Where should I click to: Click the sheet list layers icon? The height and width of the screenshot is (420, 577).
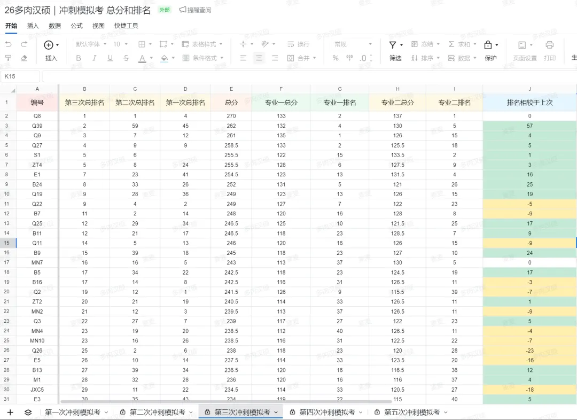[x=28, y=413]
